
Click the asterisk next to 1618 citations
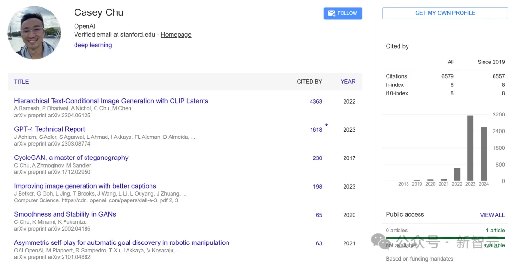(x=326, y=126)
